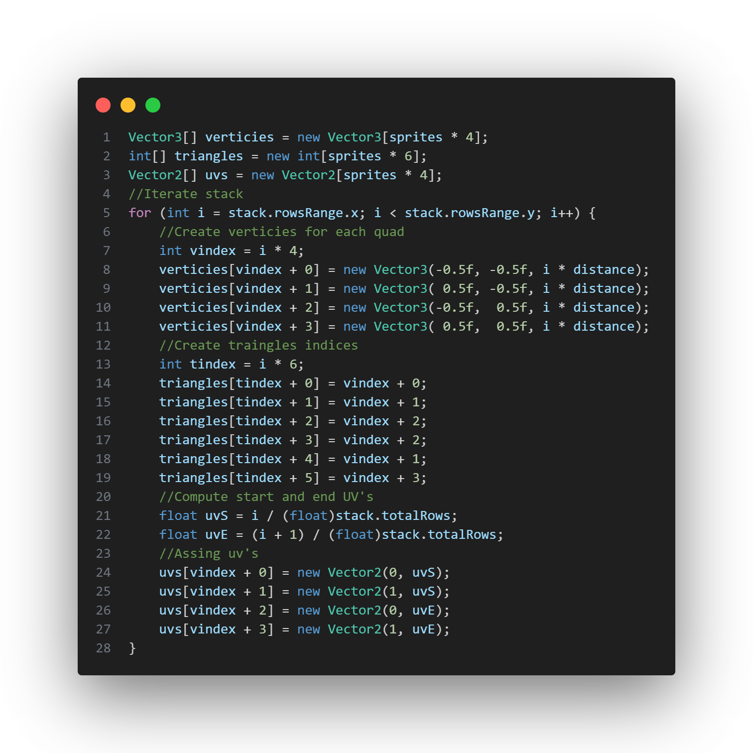Image resolution: width=753 pixels, height=753 pixels.
Task: Click 'uvs[vindex + 0]' on line 24
Action: coord(217,572)
